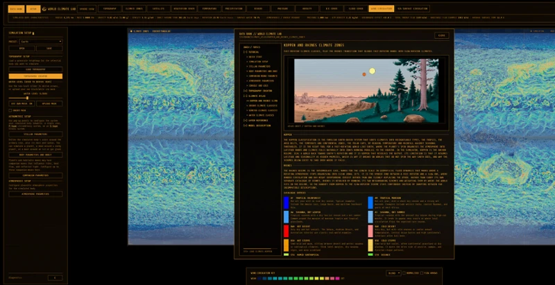Open the Preset dropdown showing Earth
Viewport: 555px width, 285px height.
coord(41,42)
